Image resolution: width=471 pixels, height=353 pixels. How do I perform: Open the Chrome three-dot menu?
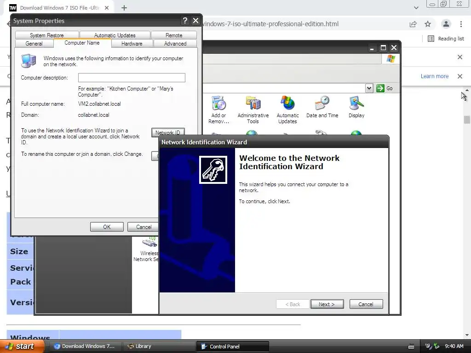[461, 24]
